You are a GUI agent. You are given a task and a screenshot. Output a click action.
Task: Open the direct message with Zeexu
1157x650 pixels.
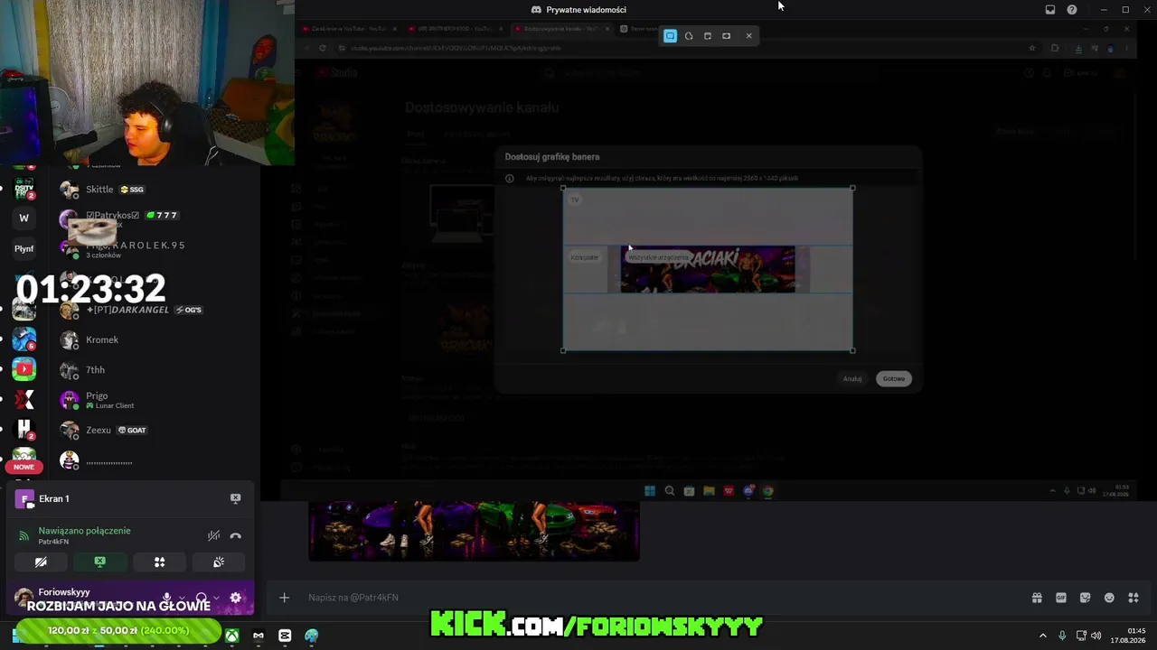tap(154, 431)
